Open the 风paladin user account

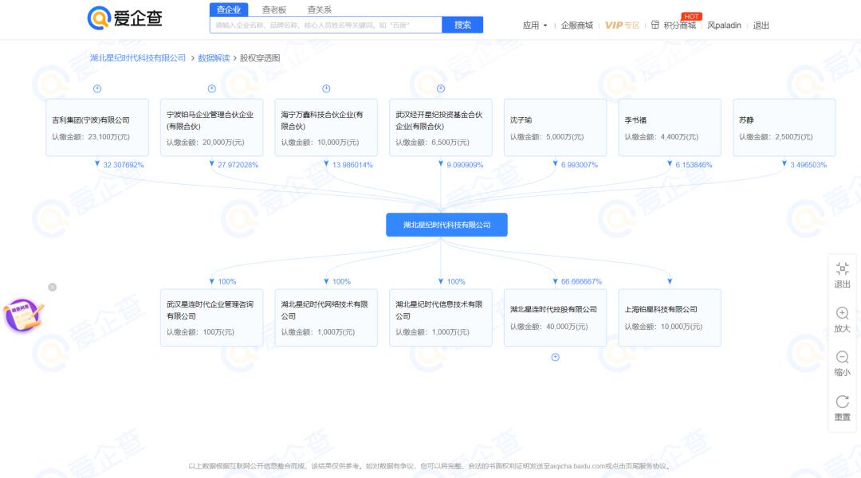coord(724,25)
